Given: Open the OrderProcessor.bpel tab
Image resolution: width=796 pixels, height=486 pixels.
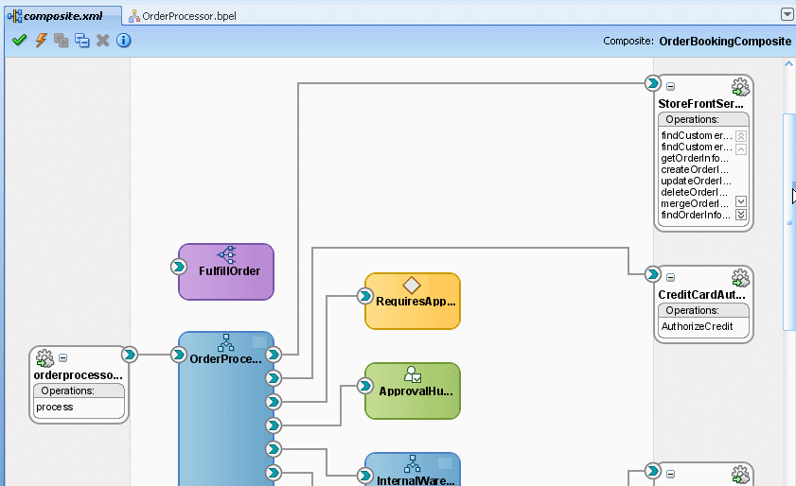Looking at the screenshot, I should [183, 16].
